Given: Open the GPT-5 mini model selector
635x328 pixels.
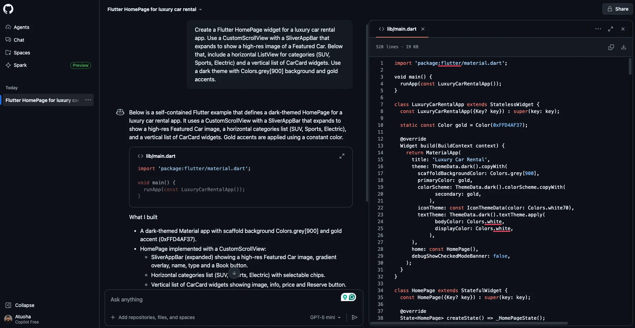Looking at the screenshot, I should tap(325, 317).
